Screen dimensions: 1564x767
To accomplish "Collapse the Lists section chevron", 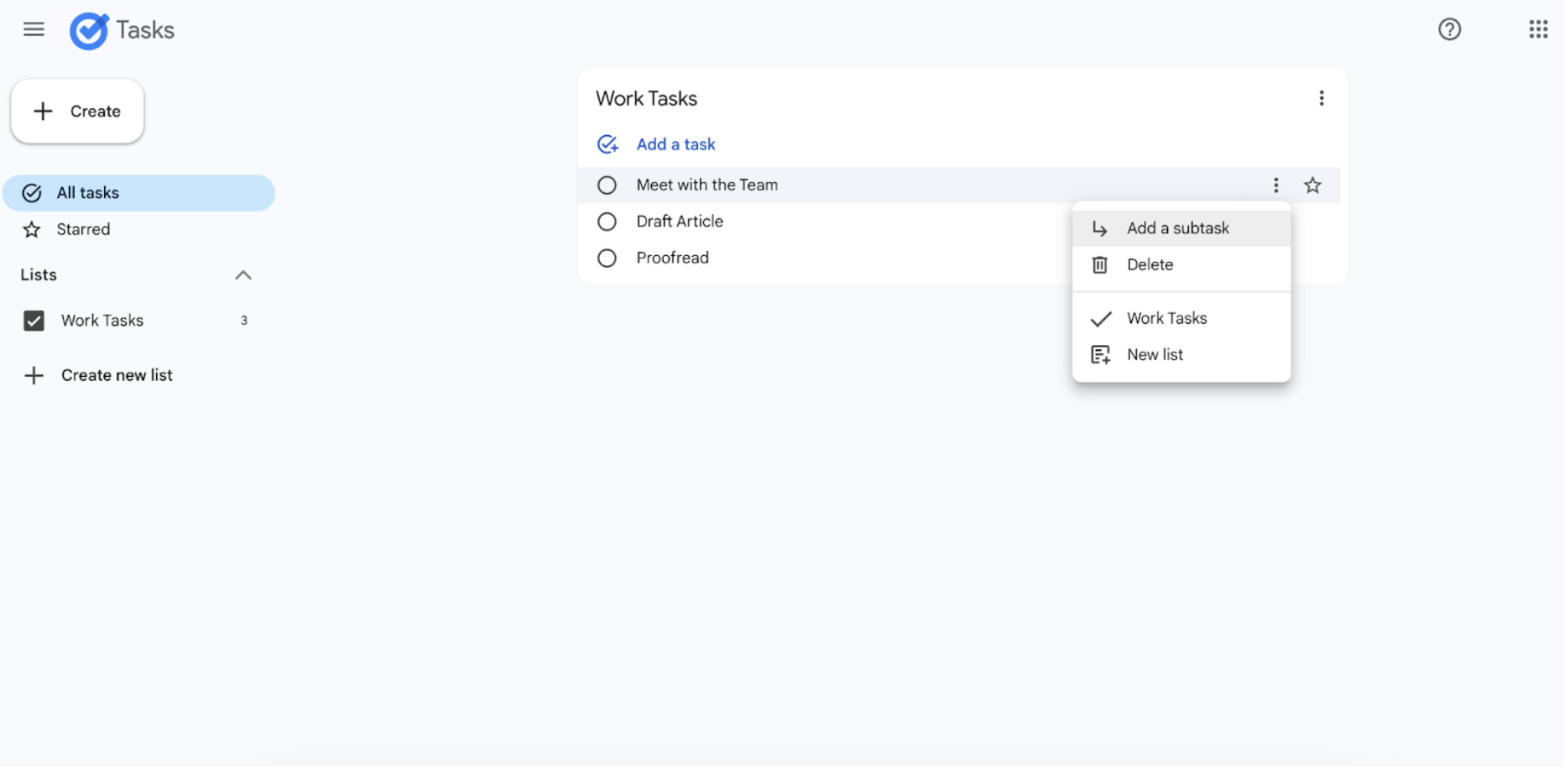I will (243, 275).
